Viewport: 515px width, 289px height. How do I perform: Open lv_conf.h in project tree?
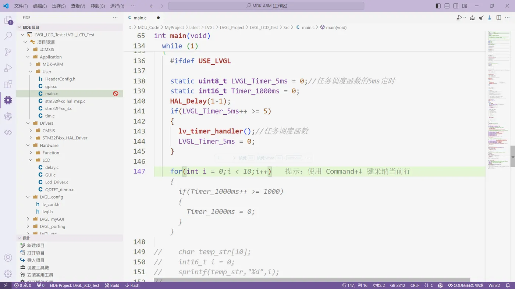tap(51, 204)
